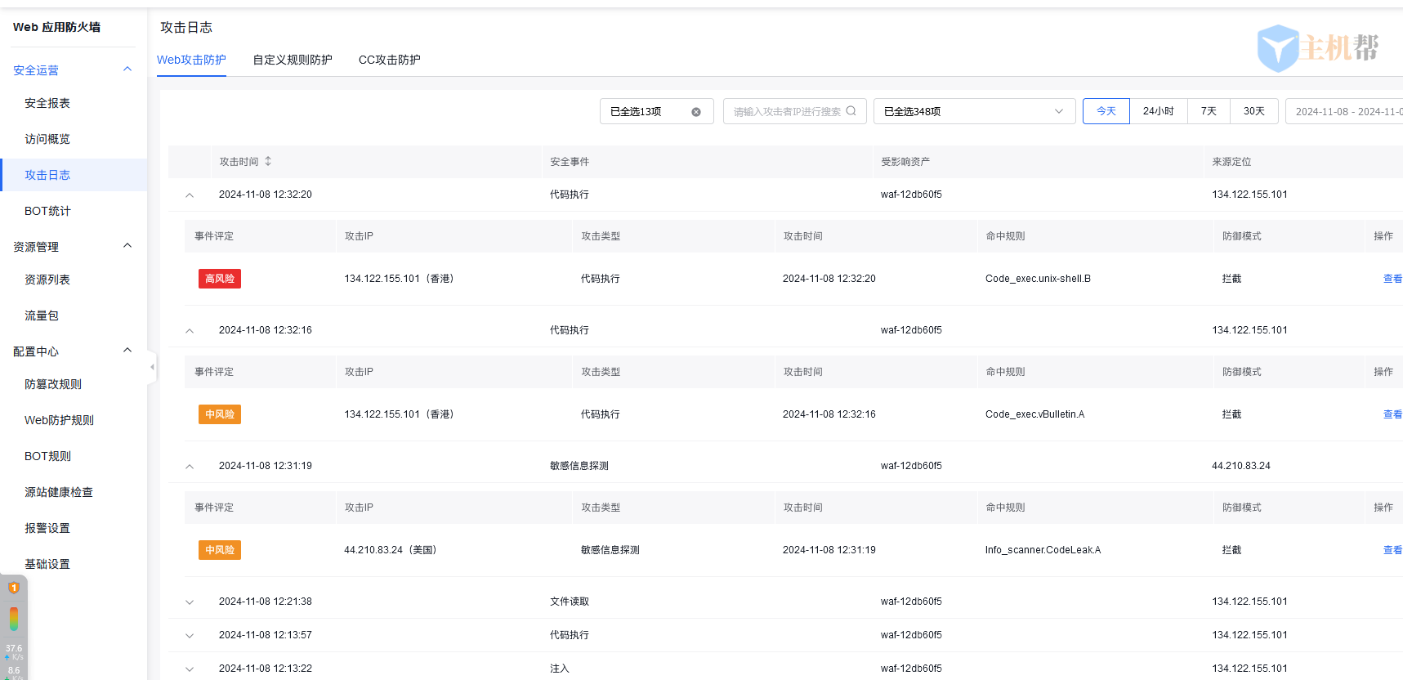
Task: Expand the 12:21:38 文件读取 row
Action: pos(190,602)
